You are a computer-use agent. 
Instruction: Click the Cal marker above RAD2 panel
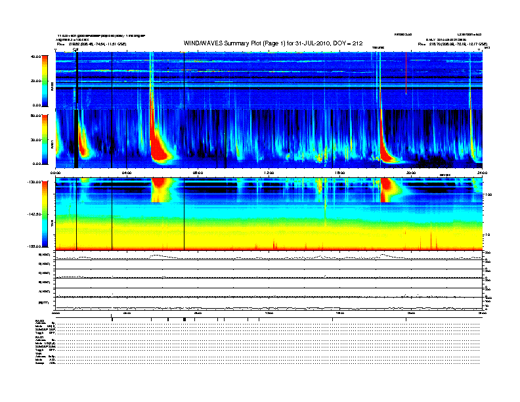coord(76,49)
